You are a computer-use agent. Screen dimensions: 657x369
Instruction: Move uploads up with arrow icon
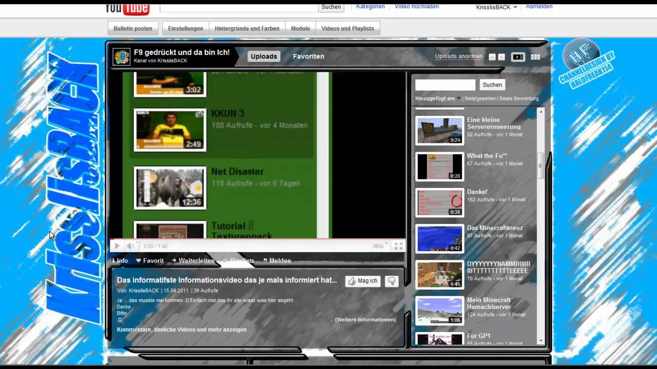coord(492,57)
